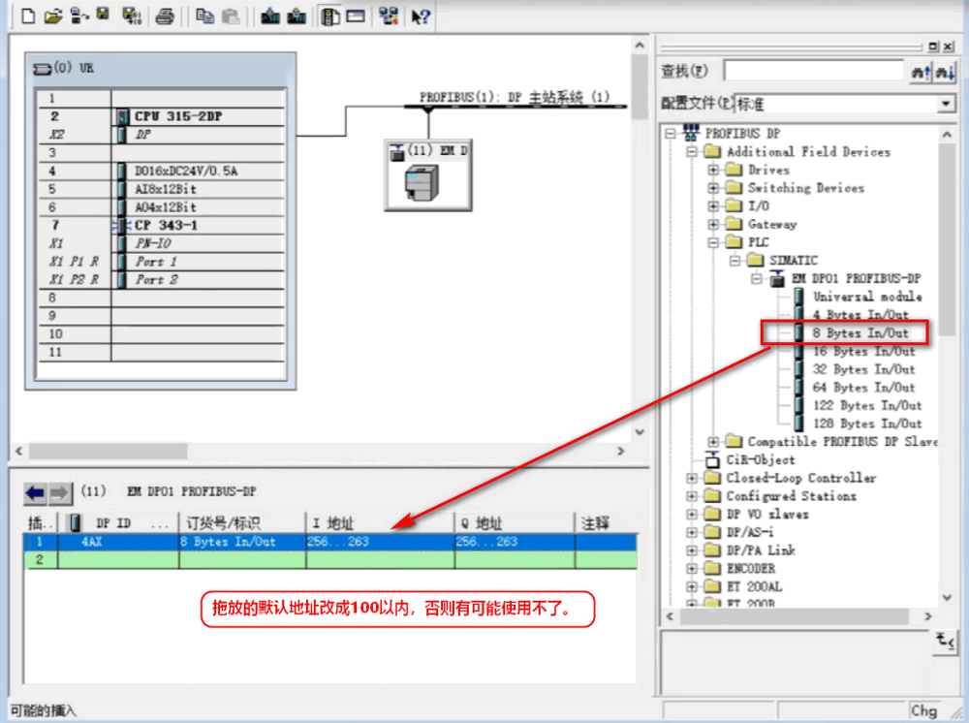Click in the 查找 search field

(x=812, y=72)
